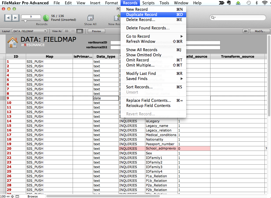Image resolution: width=271 pixels, height=198 pixels.
Task: Click the home house icon on the layout
Action: (13, 42)
